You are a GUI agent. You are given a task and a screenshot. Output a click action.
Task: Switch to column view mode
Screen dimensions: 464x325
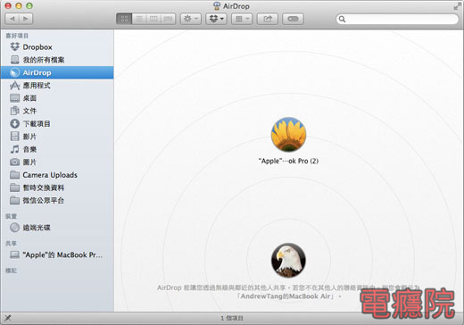[153, 19]
